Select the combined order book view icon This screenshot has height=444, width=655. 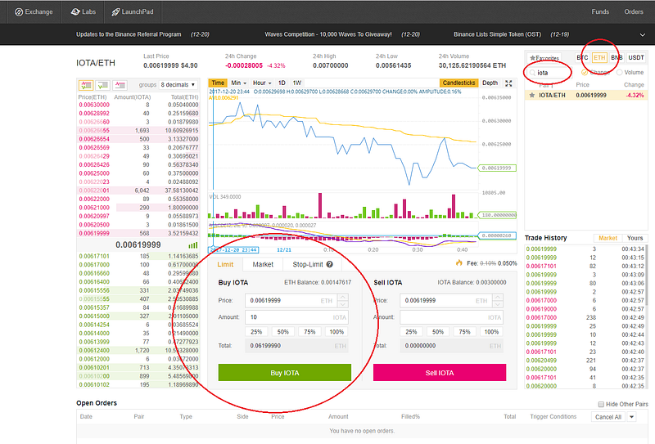tap(86, 85)
